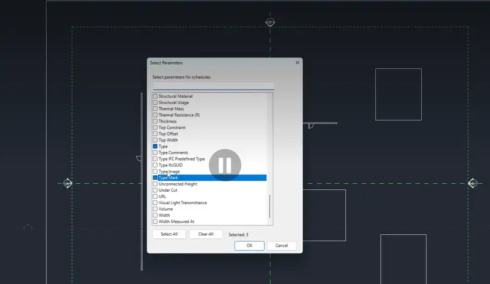Select the 'Structural Usage' row text
The height and width of the screenshot is (284, 490).
[x=174, y=103]
